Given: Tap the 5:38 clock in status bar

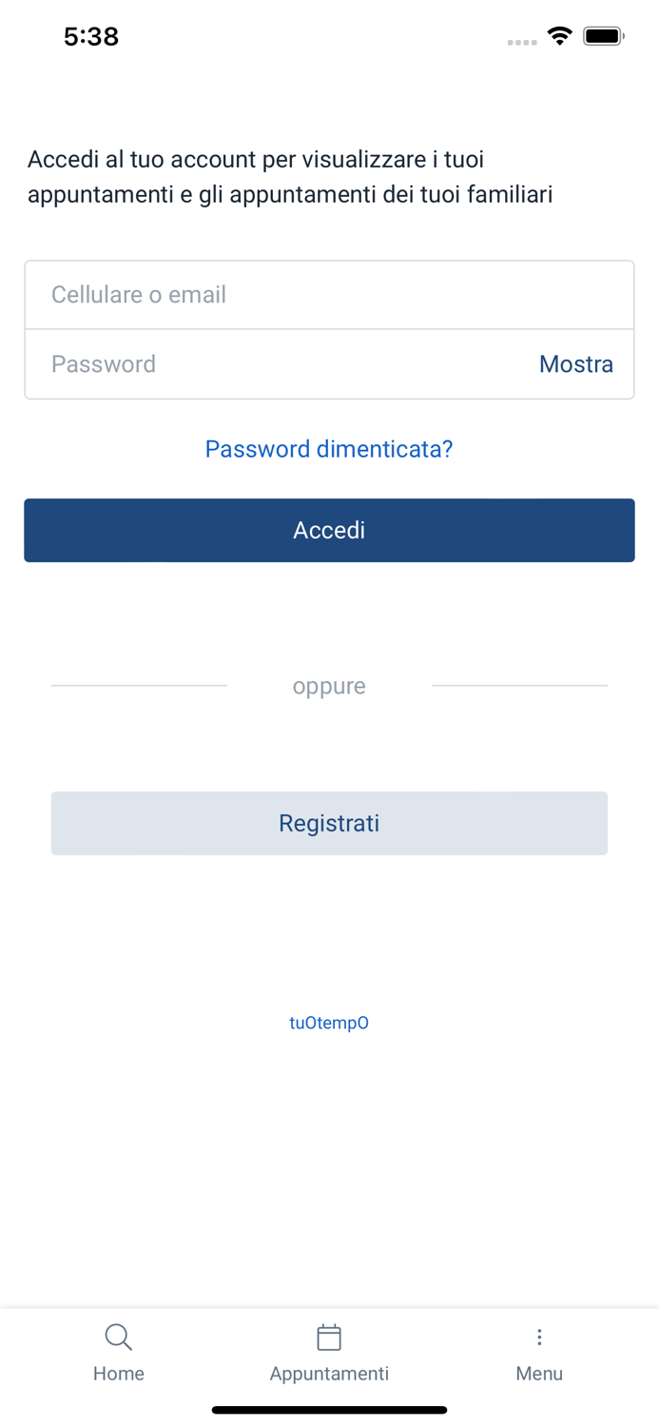Looking at the screenshot, I should click(91, 36).
